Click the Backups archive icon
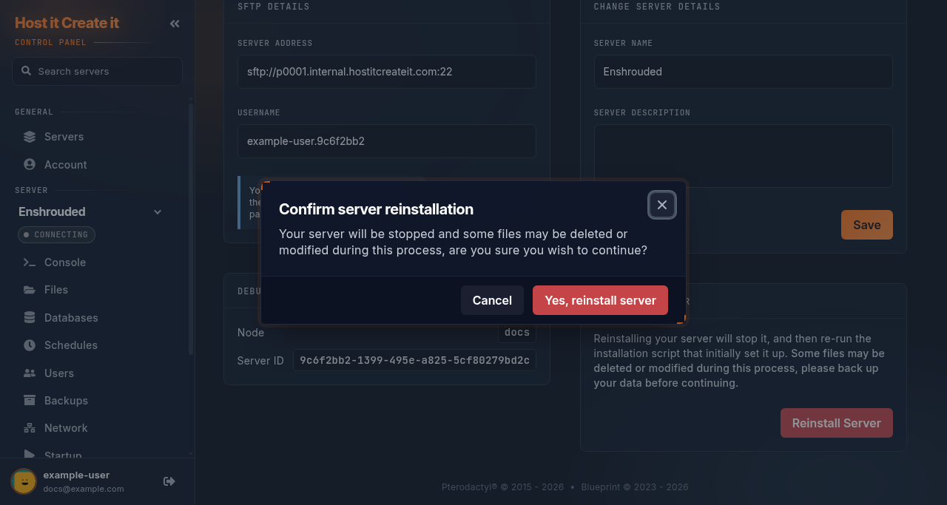The height and width of the screenshot is (505, 947). click(30, 401)
